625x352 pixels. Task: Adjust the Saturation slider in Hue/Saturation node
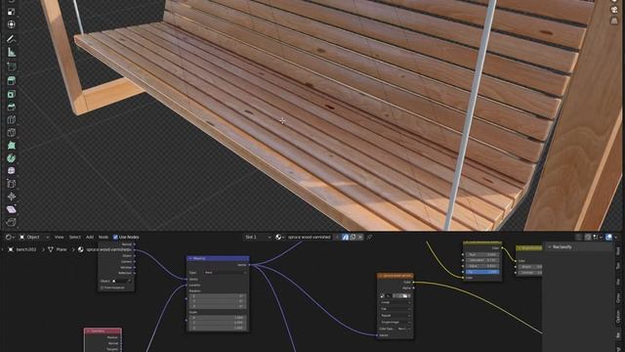click(x=481, y=260)
